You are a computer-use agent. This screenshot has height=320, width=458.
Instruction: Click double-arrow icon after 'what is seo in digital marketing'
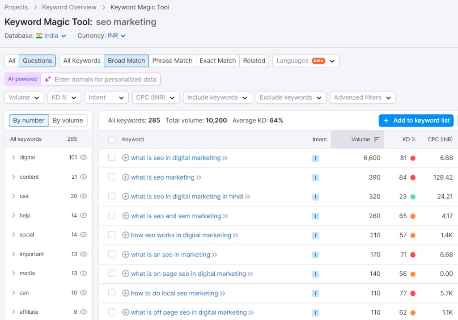click(x=225, y=158)
